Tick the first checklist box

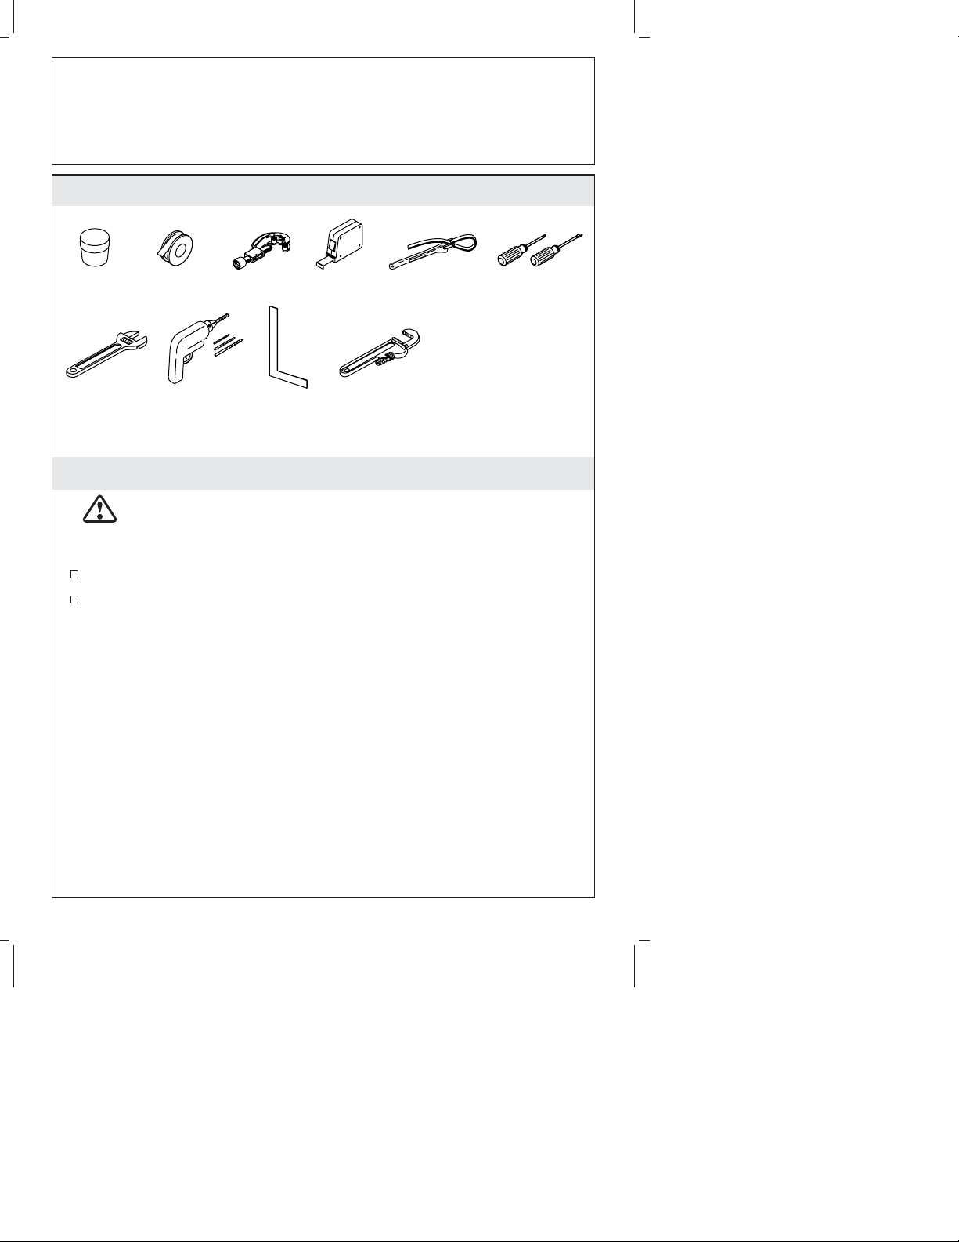[74, 574]
